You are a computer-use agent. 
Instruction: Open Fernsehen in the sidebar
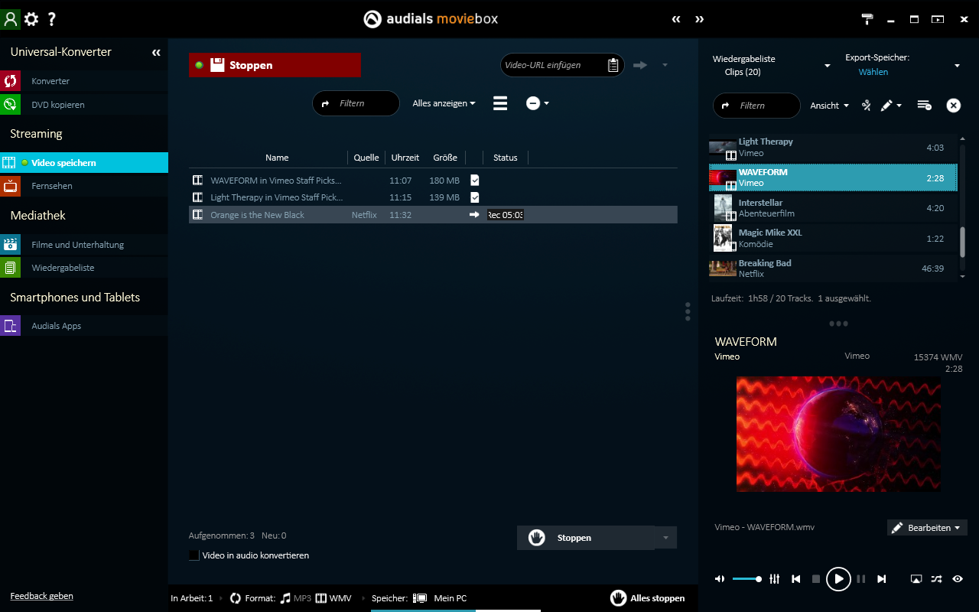coord(84,186)
